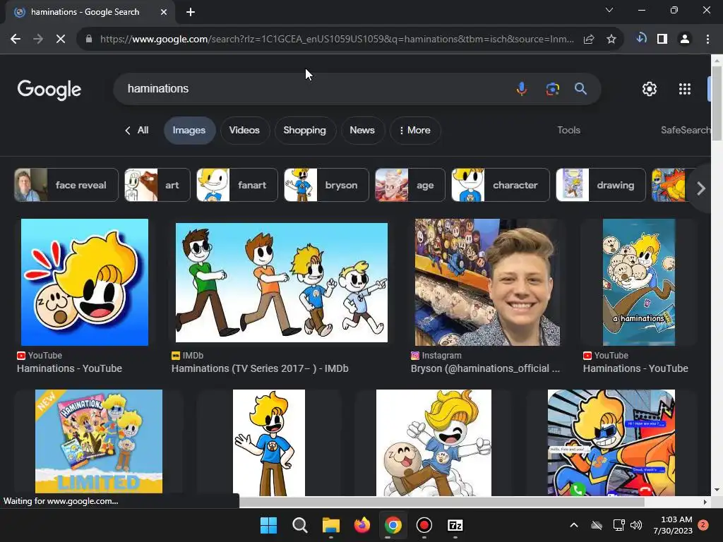Open the volume control in tray
The height and width of the screenshot is (542, 723).
point(636,525)
